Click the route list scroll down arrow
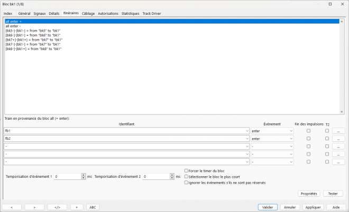Screen dimensions: 349x212 [x=342, y=112]
